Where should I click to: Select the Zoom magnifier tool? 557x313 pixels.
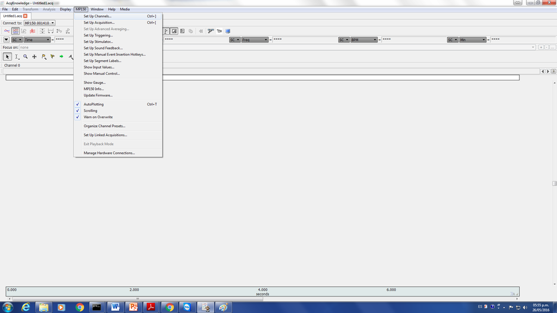tap(26, 57)
